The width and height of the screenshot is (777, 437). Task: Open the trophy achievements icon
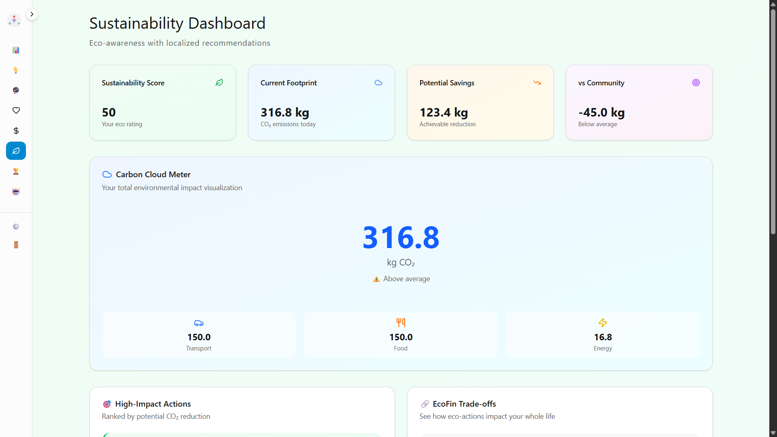[16, 172]
